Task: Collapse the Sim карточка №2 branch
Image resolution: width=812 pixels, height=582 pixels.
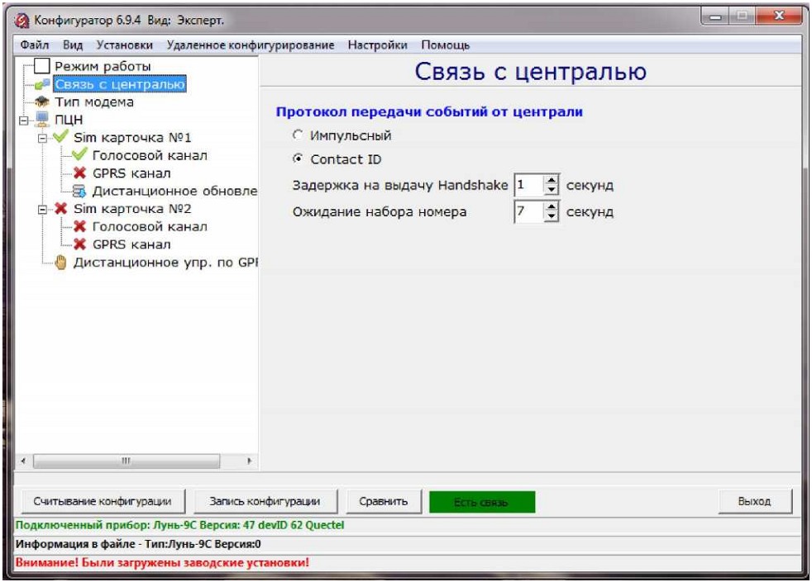Action: pos(42,210)
